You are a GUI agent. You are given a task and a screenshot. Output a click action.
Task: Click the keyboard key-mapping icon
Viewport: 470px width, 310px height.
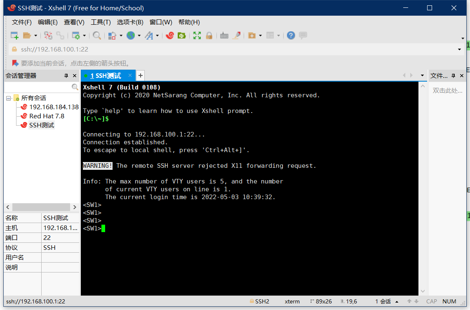224,35
